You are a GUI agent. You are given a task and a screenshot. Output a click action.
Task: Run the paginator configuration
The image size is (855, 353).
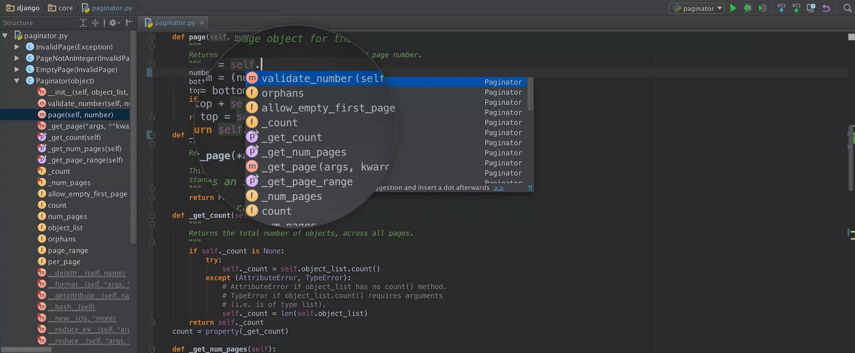[733, 8]
